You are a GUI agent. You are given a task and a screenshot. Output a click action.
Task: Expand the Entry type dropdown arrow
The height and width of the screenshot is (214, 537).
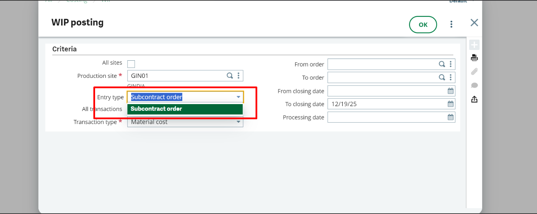click(x=238, y=97)
